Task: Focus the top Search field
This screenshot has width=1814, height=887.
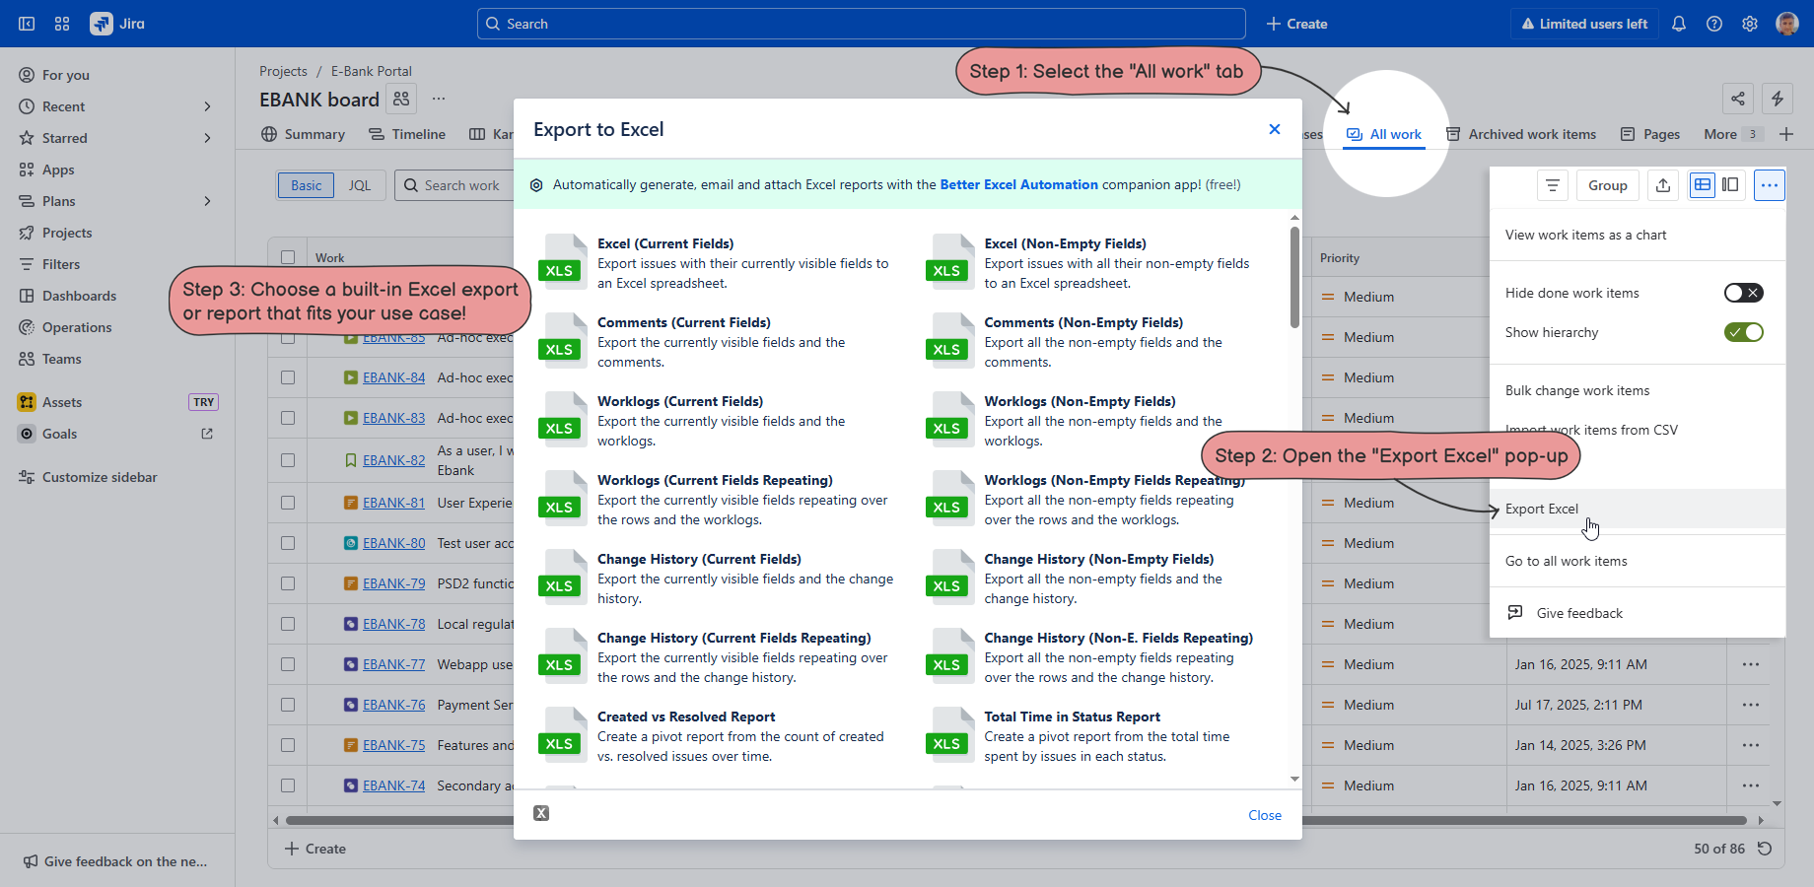Action: (x=862, y=24)
